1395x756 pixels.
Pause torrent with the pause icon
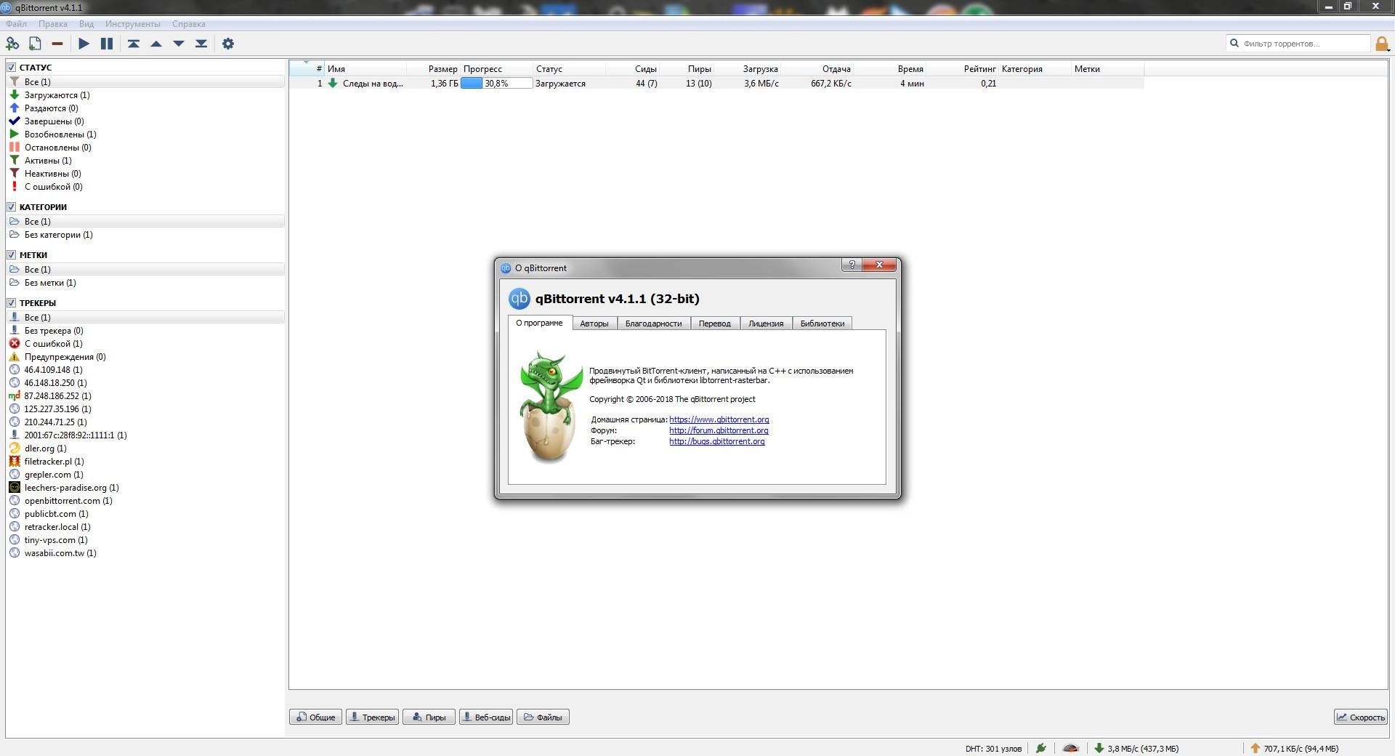107,44
